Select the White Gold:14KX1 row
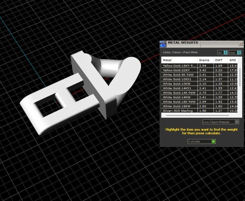 tap(199, 88)
